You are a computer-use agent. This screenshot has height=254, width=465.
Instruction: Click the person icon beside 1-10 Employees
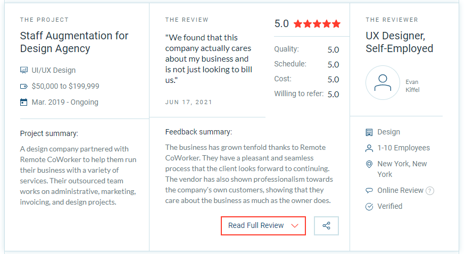pos(369,148)
